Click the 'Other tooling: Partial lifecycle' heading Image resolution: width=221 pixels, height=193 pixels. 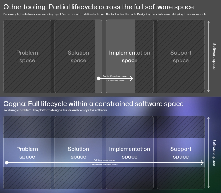pos(99,7)
